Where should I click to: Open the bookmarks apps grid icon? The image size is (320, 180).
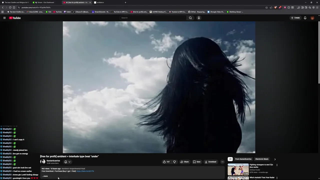(2, 12)
